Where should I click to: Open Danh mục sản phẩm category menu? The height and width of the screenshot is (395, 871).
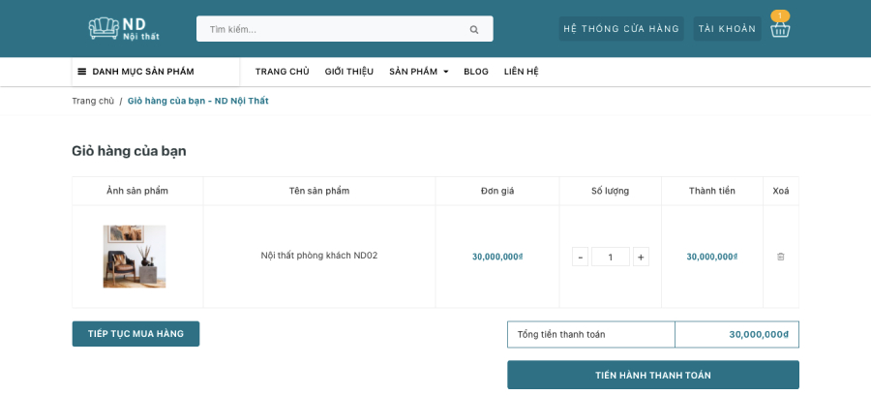point(156,72)
